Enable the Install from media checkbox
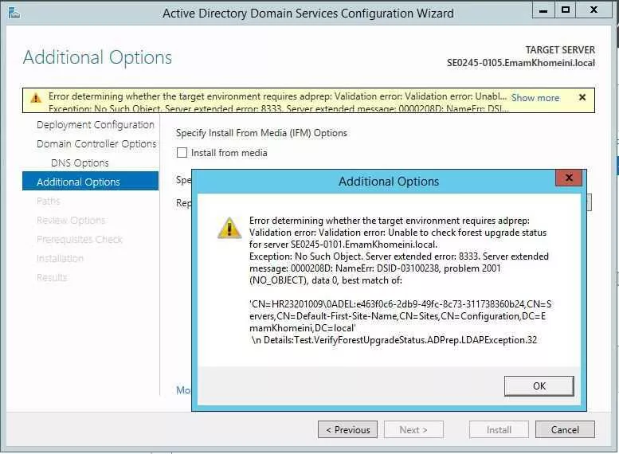Screen dimensions: 619x454 [182, 152]
